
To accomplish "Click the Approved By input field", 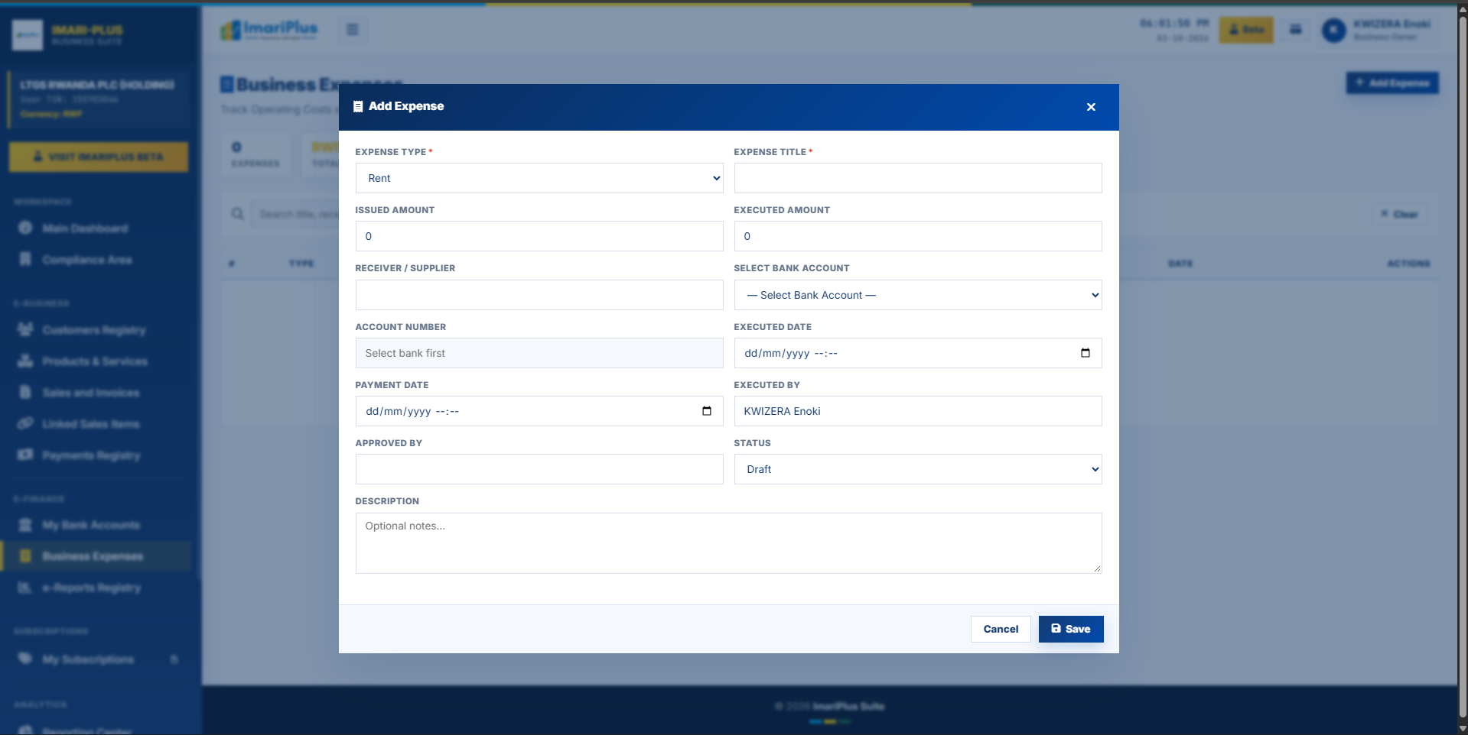I will click(x=539, y=469).
